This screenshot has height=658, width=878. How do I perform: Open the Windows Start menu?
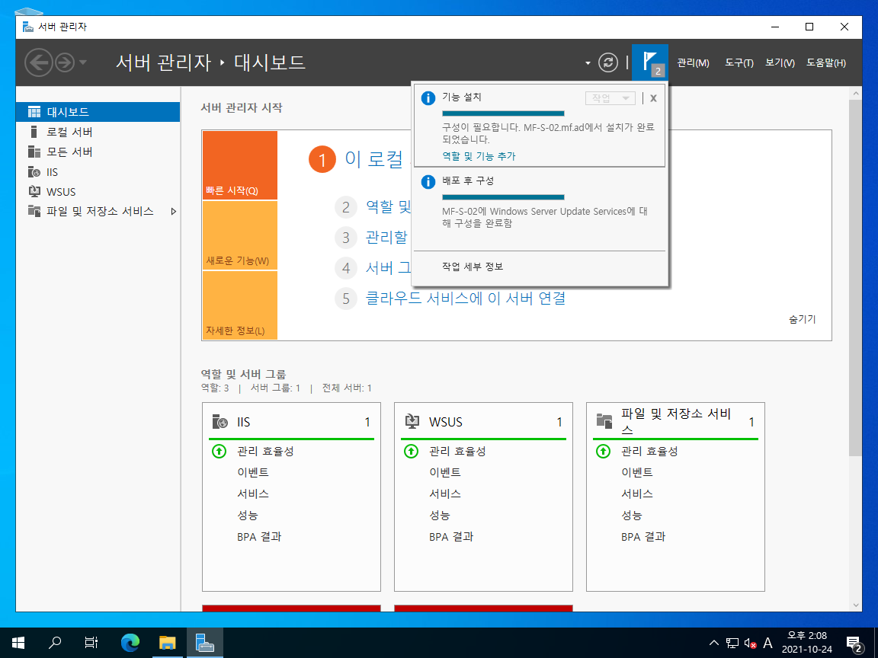click(x=18, y=642)
